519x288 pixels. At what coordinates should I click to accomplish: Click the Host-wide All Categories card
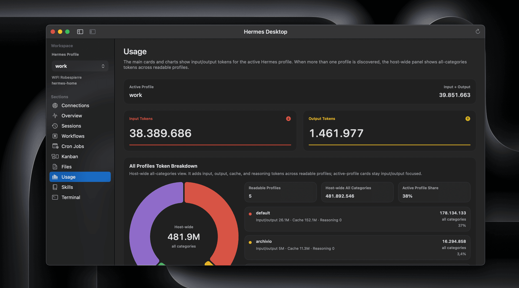(357, 192)
